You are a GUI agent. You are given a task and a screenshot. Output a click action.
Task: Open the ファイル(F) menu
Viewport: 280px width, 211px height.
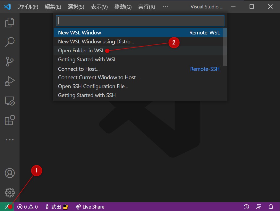[x=28, y=7]
